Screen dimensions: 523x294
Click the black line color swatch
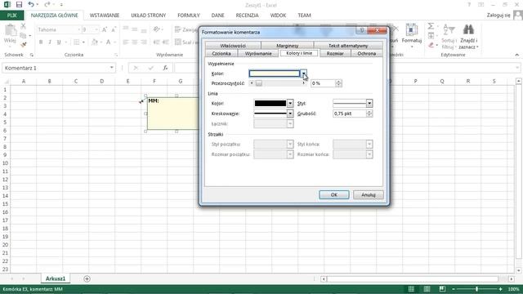coord(270,104)
